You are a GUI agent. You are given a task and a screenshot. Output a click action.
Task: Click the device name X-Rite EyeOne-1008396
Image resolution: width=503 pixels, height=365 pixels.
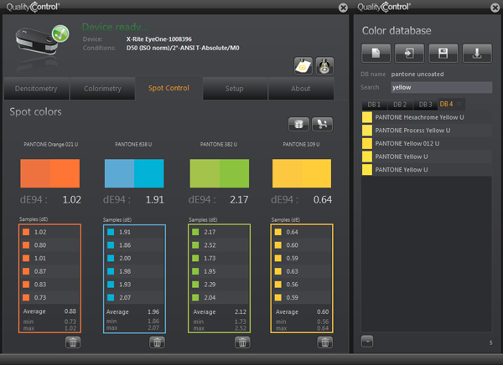click(x=159, y=39)
